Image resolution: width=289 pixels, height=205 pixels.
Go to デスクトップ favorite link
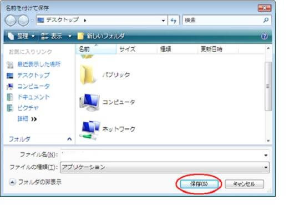click(x=33, y=76)
